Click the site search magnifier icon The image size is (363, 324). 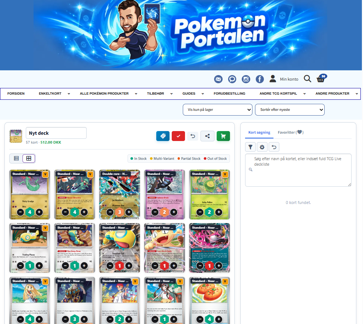[307, 79]
